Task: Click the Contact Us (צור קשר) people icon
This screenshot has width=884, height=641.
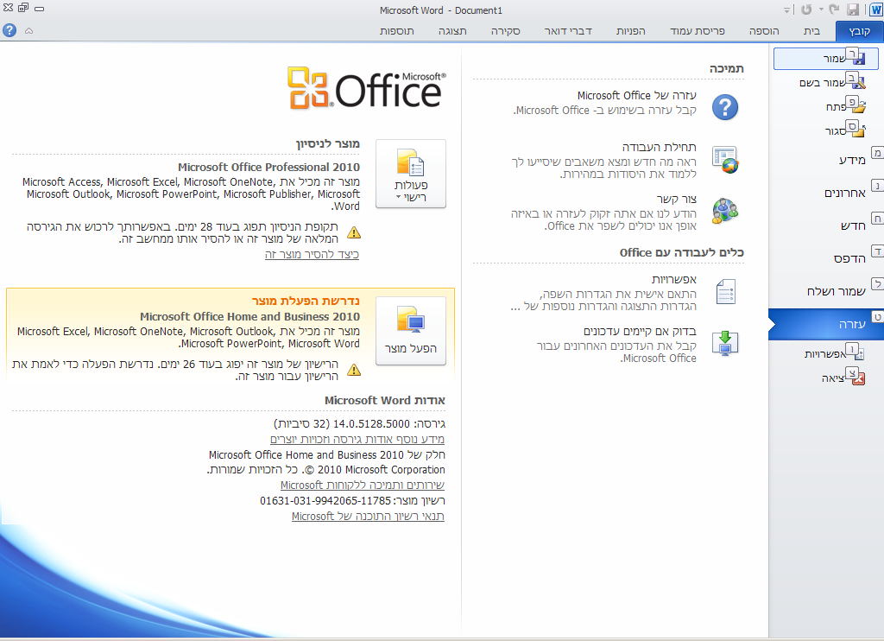Action: (725, 211)
